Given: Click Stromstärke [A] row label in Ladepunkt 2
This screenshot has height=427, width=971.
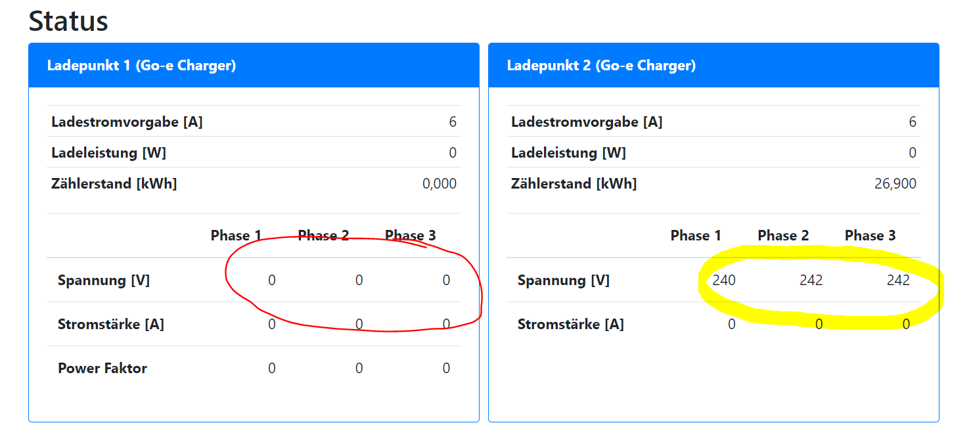Looking at the screenshot, I should tap(570, 325).
